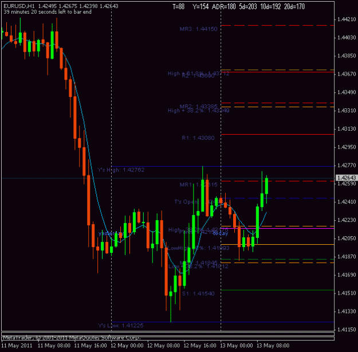358x352 pixels.
Task: Click the 'today' period label
Action: click(221, 233)
